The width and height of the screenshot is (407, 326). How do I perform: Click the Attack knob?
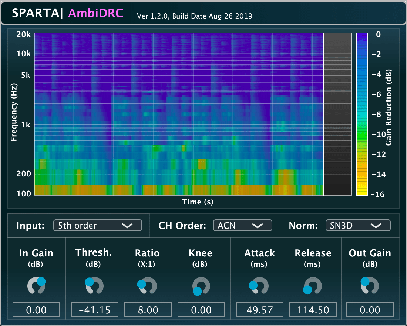point(259,286)
